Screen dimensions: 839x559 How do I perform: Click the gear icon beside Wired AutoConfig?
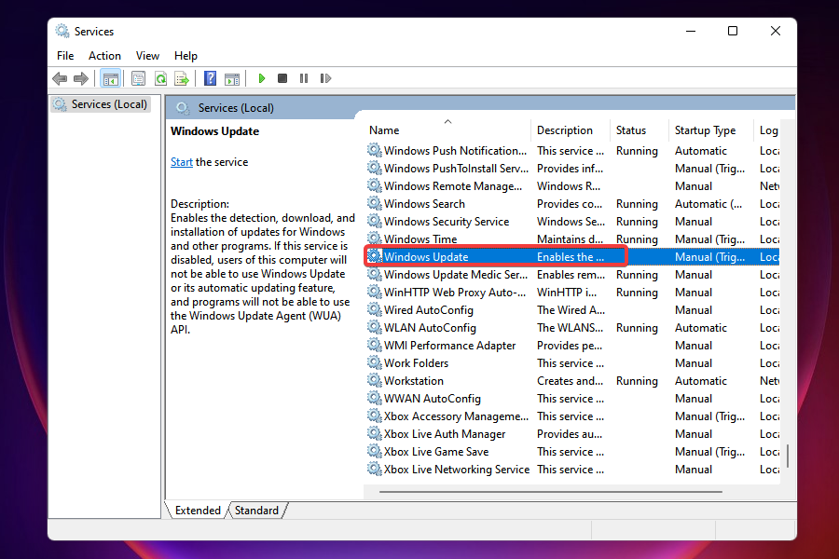pyautogui.click(x=375, y=309)
